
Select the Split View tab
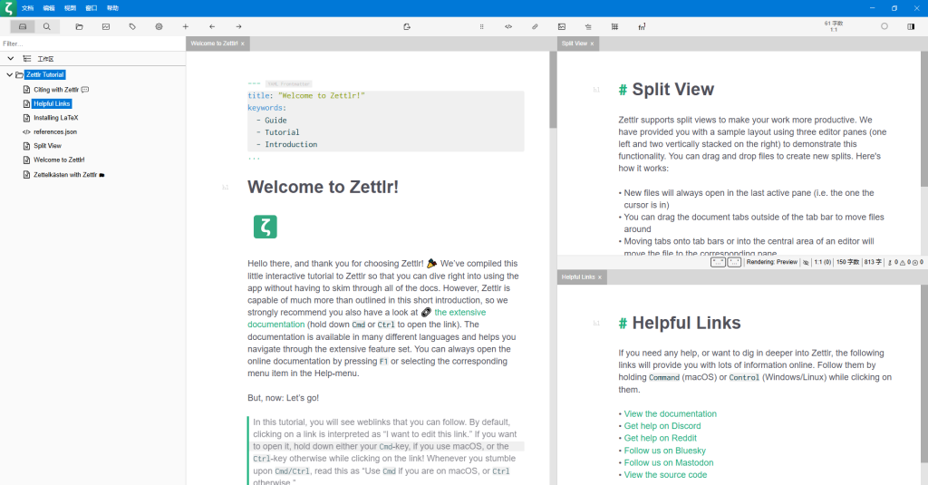(x=577, y=44)
